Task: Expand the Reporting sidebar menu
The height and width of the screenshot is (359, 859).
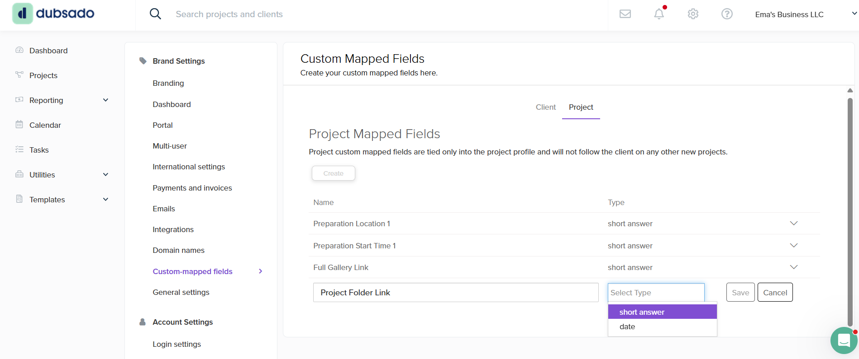Action: coord(105,100)
